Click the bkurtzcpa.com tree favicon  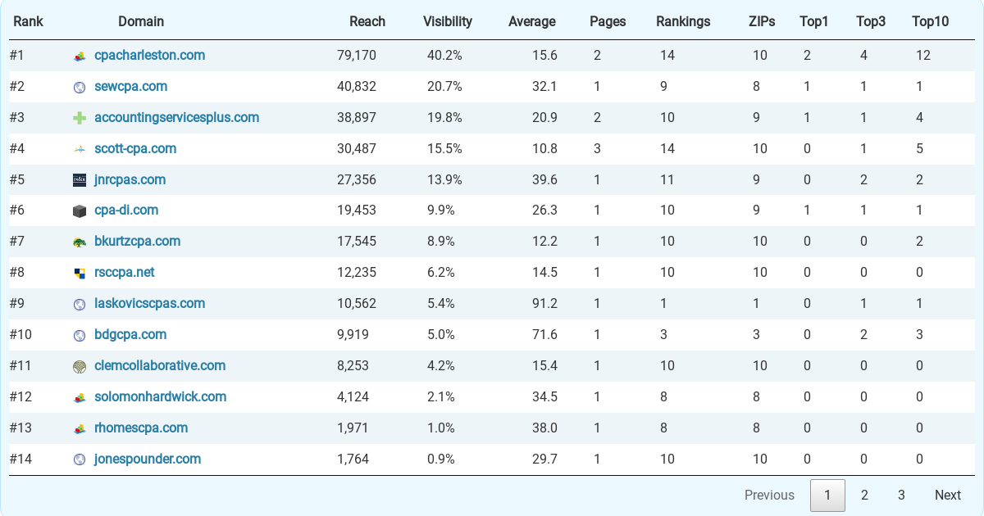tap(80, 242)
